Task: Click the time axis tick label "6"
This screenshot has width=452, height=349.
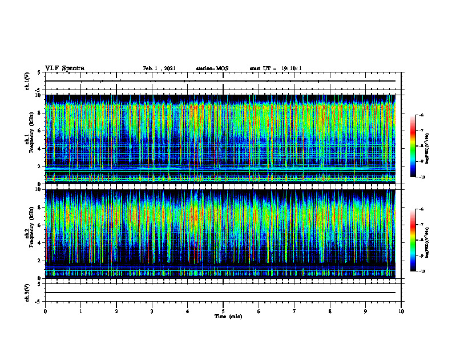Action: tap(259, 311)
